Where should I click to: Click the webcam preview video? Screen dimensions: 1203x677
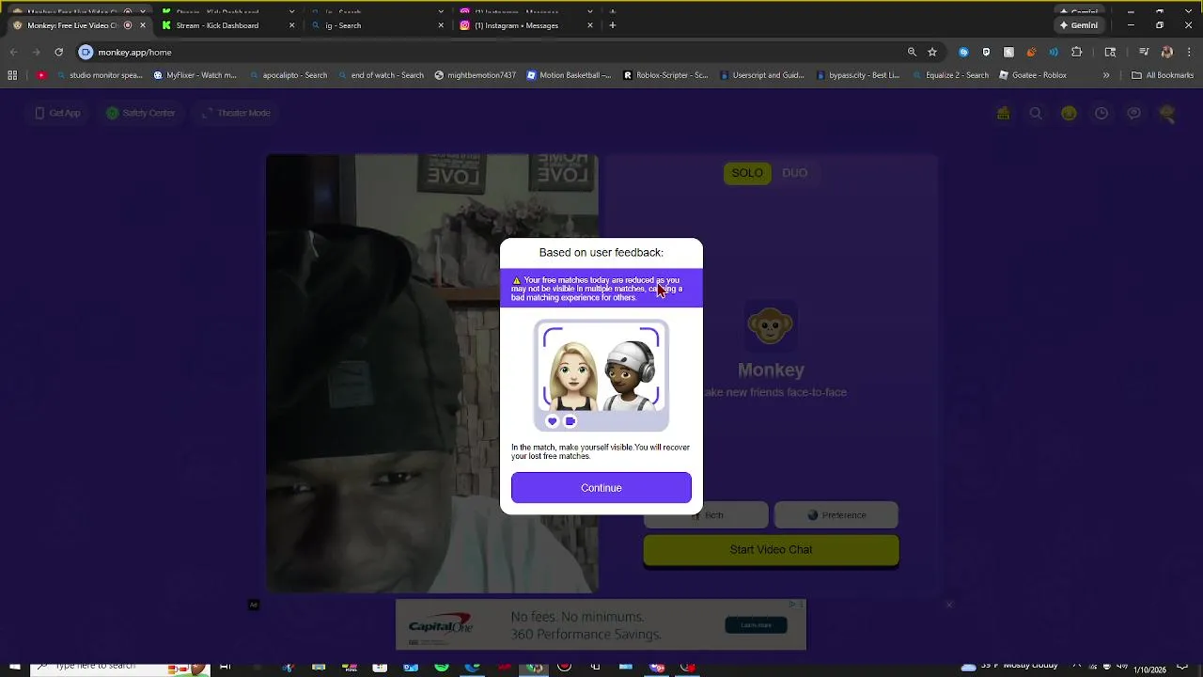431,373
